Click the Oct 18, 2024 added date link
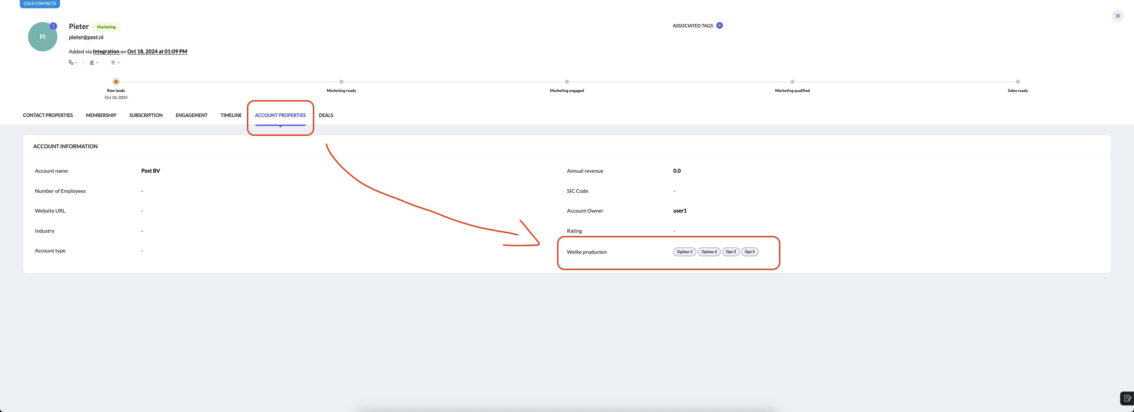 click(x=157, y=51)
